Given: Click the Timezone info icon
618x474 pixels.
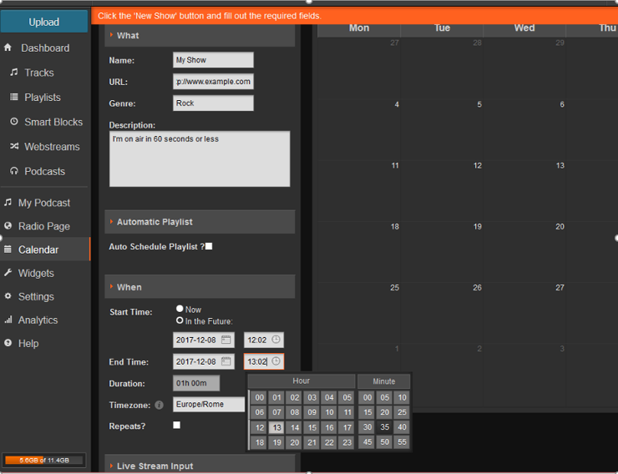Looking at the screenshot, I should pyautogui.click(x=159, y=405).
